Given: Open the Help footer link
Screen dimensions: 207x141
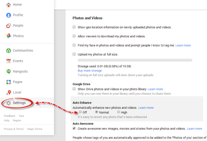Looking at the screenshot, I should coord(7,120).
